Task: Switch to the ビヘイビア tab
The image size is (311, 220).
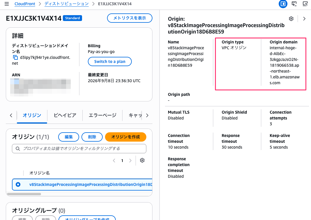Action: [x=65, y=115]
